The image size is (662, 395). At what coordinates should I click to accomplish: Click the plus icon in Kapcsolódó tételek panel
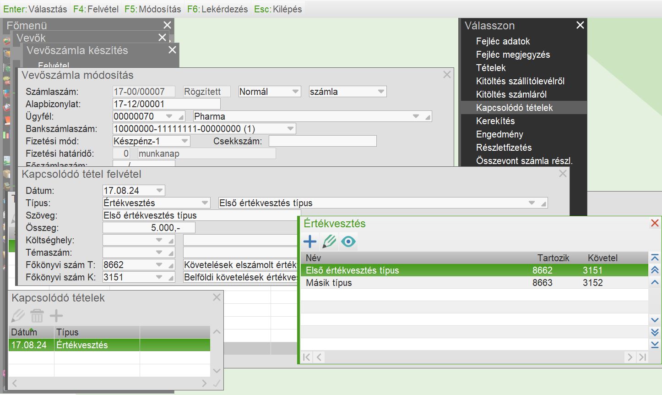[56, 316]
